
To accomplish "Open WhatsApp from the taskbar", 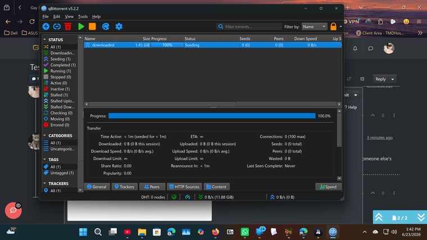I will coord(244,232).
